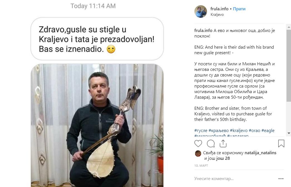Open comments via the speech bubble icon
This screenshot has height=187, width=291.
pyautogui.click(x=211, y=144)
